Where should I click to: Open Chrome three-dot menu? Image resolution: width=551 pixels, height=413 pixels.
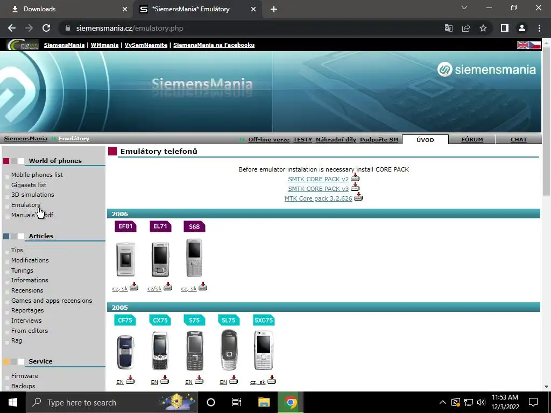pos(539,28)
